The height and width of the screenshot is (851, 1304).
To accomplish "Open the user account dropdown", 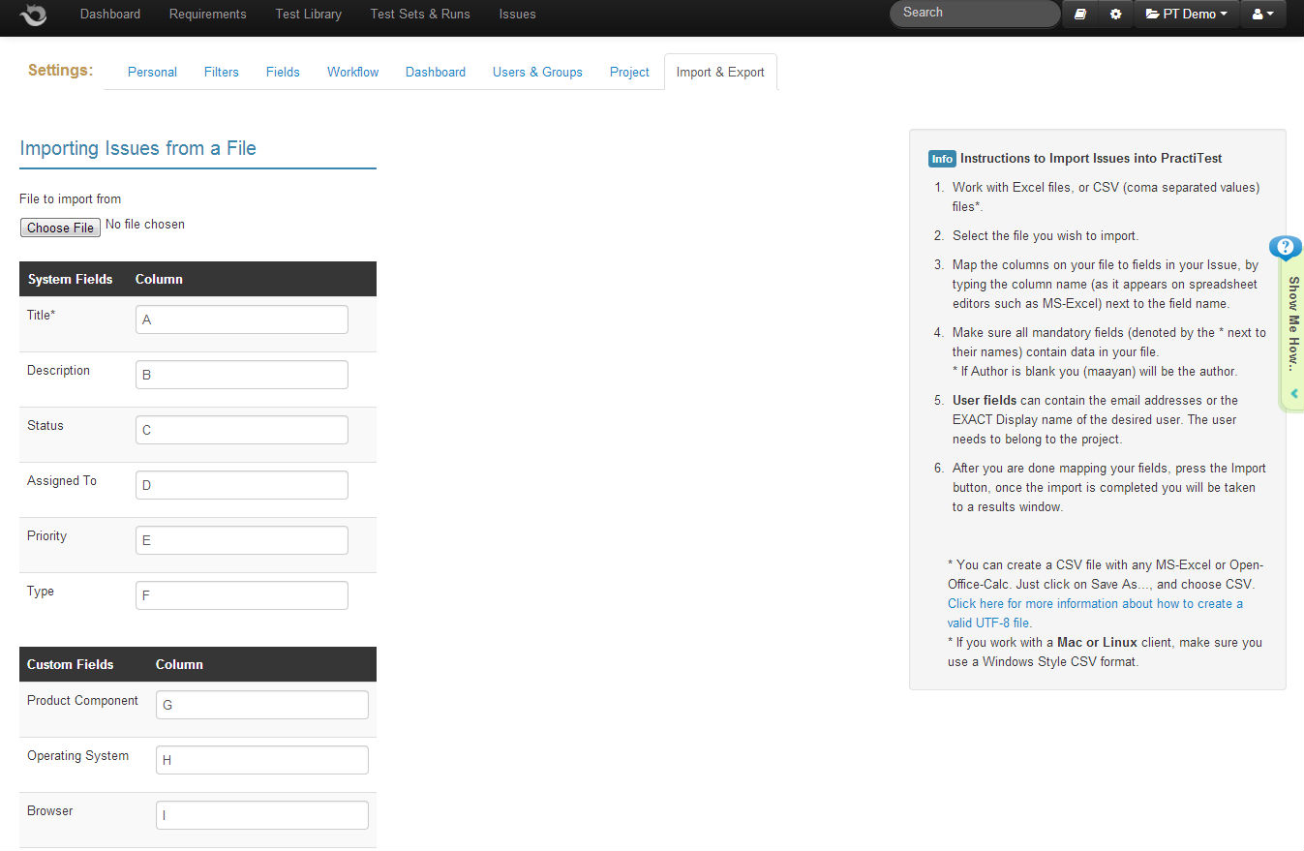I will (x=1262, y=15).
